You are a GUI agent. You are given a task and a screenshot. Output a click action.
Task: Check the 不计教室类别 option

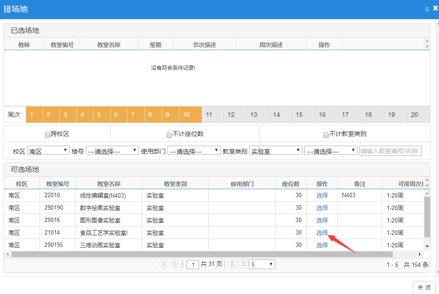pos(326,135)
